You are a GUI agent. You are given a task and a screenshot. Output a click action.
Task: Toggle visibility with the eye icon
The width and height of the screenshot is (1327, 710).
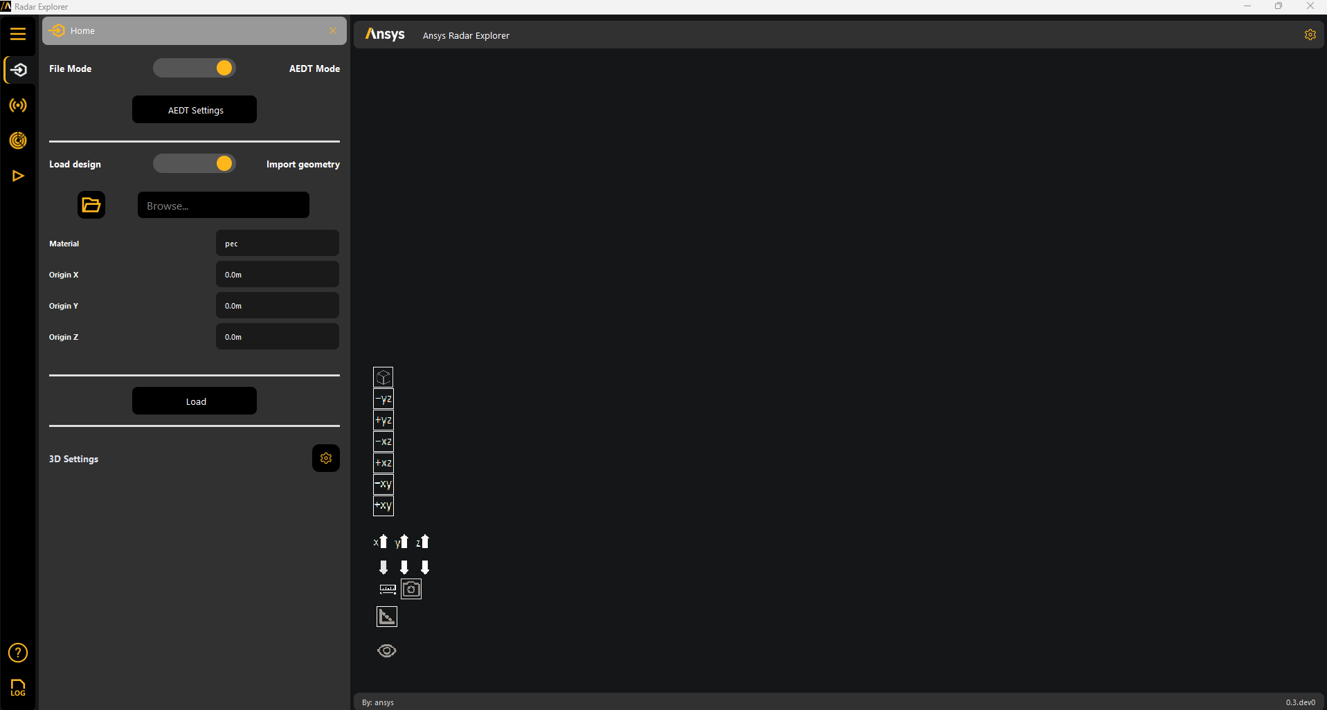point(387,650)
